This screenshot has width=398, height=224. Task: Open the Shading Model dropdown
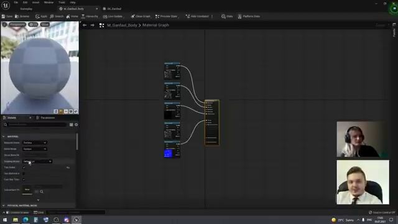point(37,161)
